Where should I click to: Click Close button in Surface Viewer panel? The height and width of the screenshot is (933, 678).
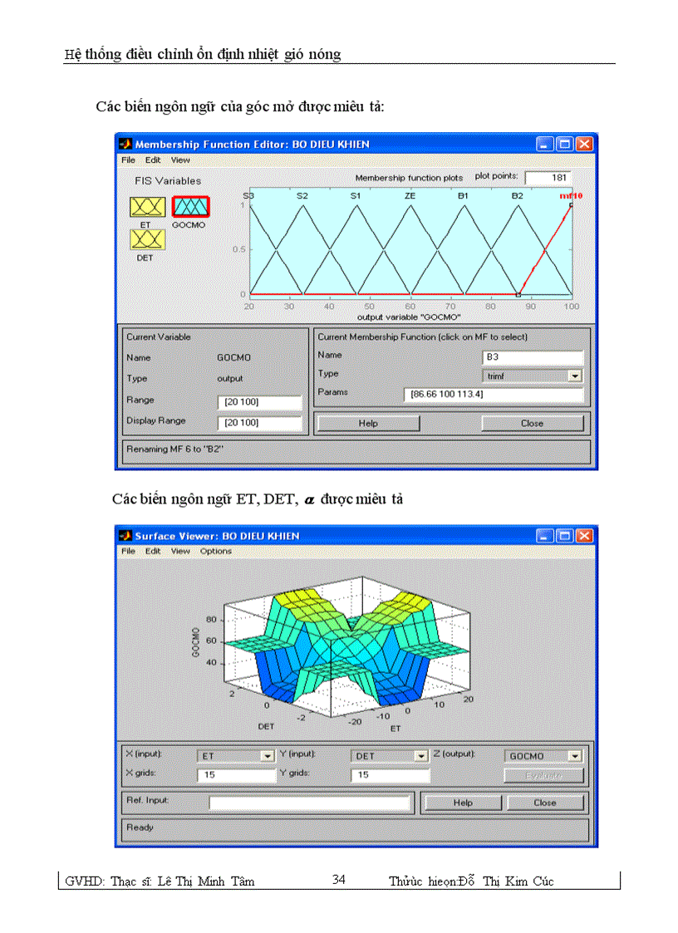[x=545, y=803]
